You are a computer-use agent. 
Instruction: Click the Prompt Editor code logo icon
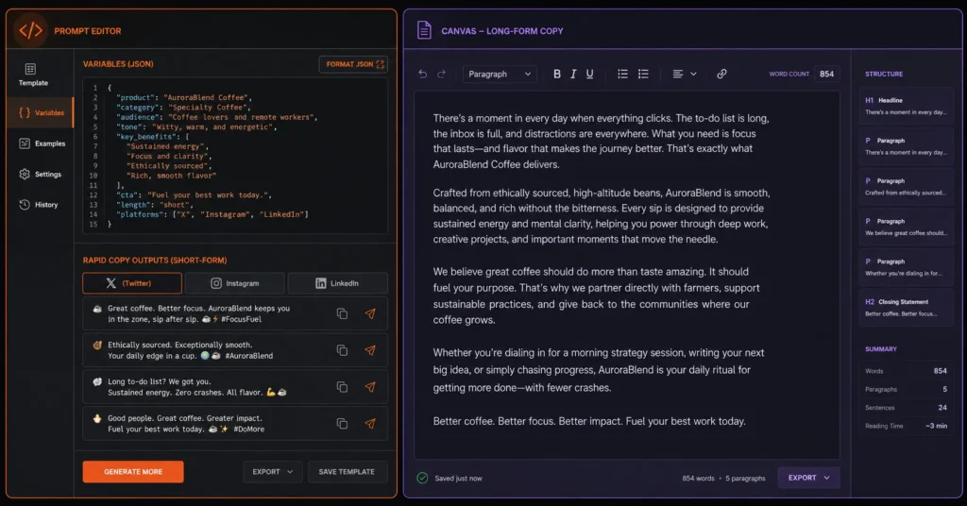[x=30, y=30]
